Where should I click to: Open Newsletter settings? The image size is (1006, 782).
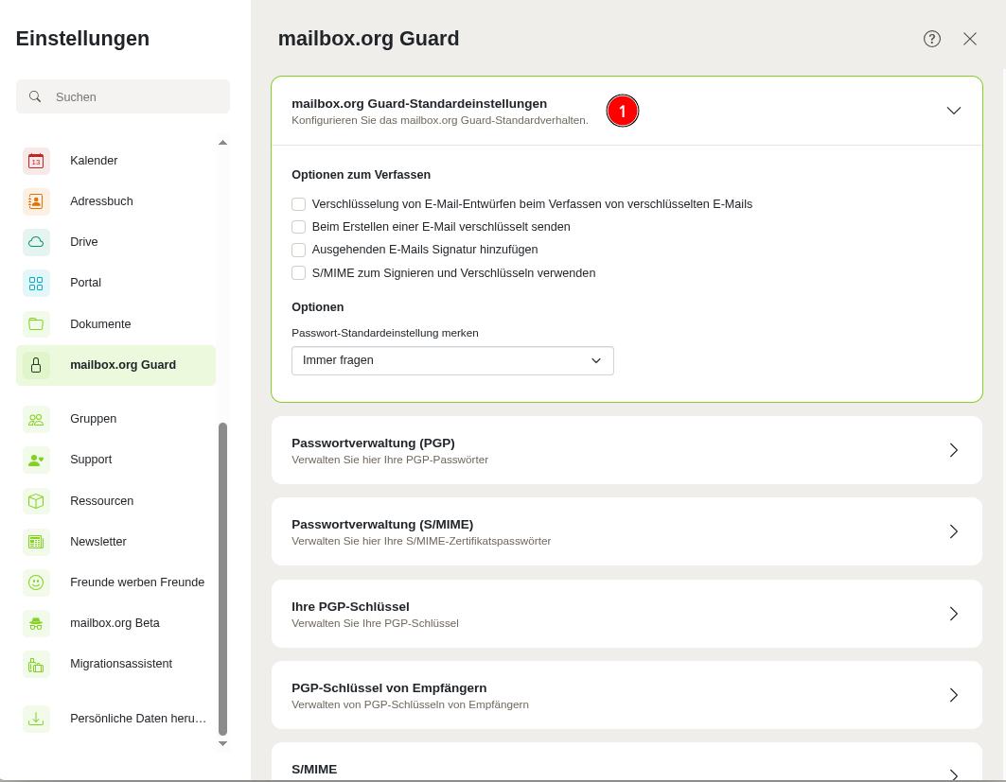pyautogui.click(x=115, y=542)
